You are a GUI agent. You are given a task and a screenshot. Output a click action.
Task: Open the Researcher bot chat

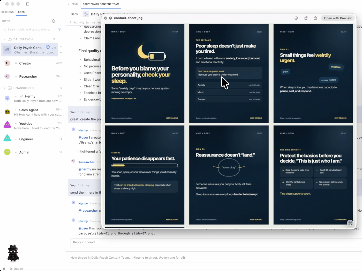click(33, 76)
